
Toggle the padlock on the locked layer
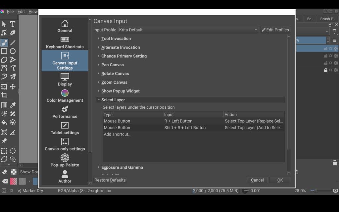tap(326, 70)
